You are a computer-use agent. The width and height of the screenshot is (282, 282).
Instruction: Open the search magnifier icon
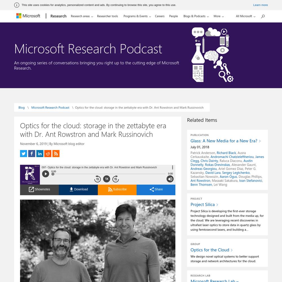pos(263,16)
